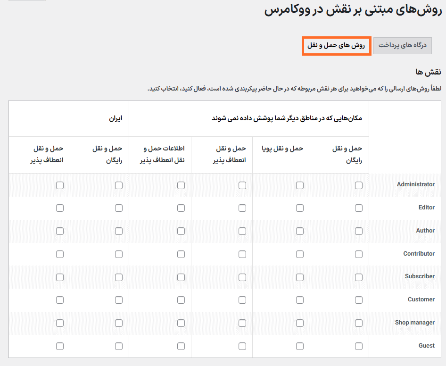This screenshot has height=366, width=446.
Task: Enable ایران free shipping (رایگان) for Administrator
Action: tap(119, 185)
